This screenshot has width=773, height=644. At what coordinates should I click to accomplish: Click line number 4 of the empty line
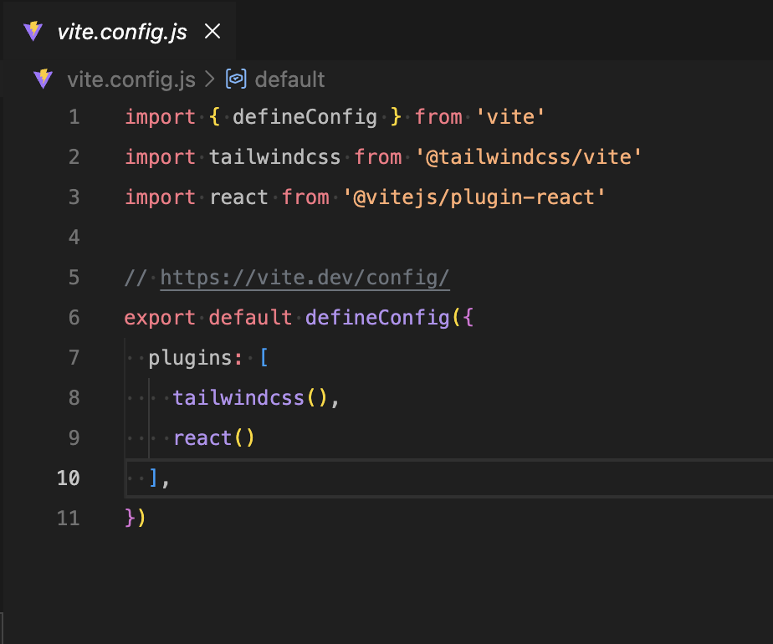74,238
